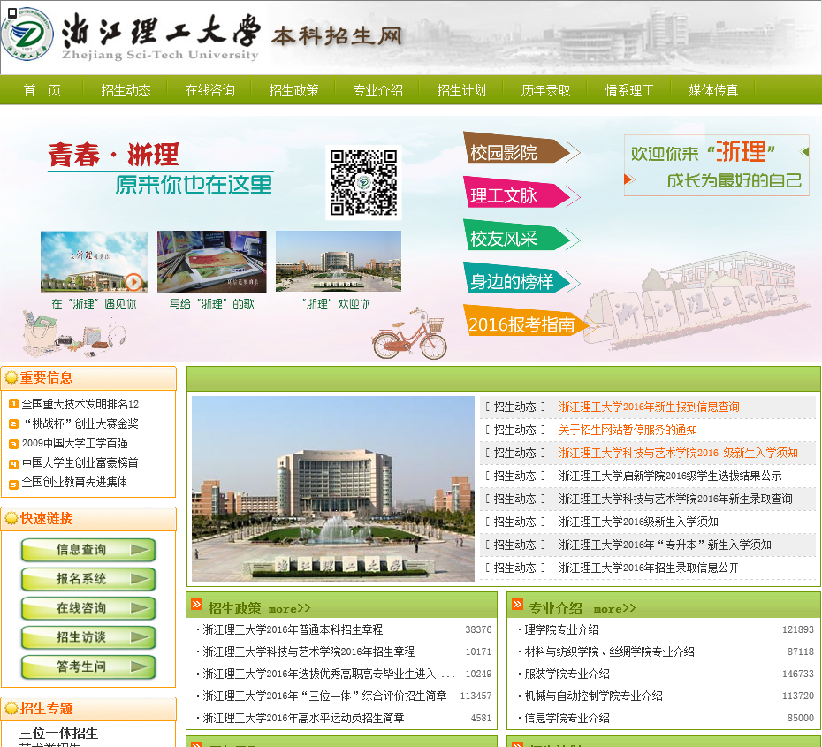Open 机械与自动控制学院专业介绍 link
This screenshot has height=747, width=822.
click(593, 696)
